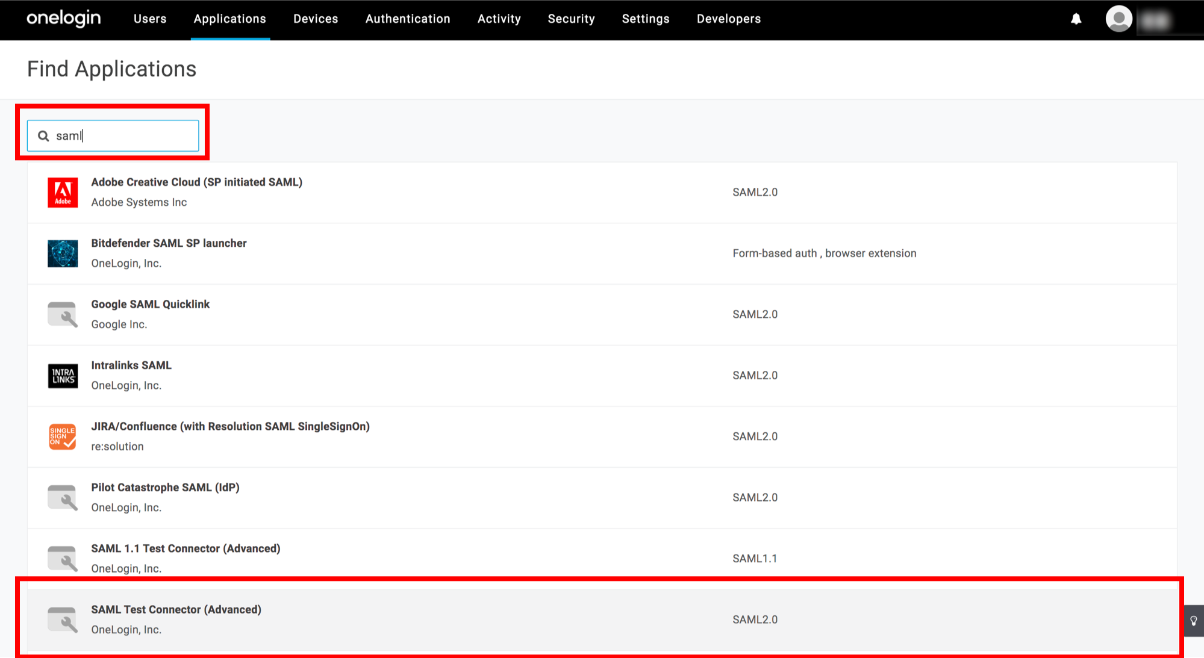This screenshot has height=658, width=1204.
Task: Click the 'Google Inc.' vendor text
Action: (x=119, y=324)
